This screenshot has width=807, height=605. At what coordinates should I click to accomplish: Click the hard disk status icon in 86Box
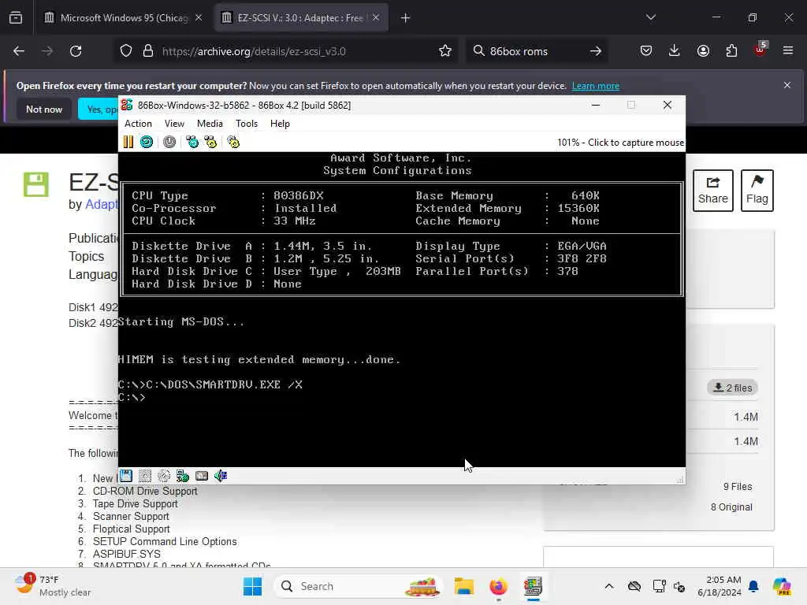(202, 476)
